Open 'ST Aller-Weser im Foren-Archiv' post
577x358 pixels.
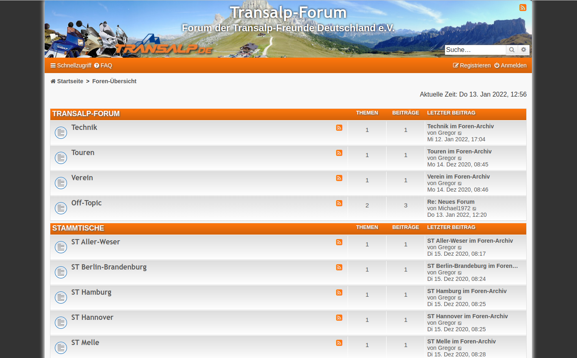[x=470, y=241]
